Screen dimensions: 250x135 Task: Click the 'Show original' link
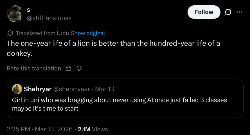pyautogui.click(x=88, y=33)
